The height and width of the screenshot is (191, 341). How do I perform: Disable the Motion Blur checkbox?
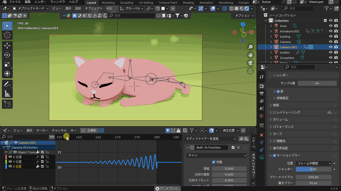pos(274,155)
